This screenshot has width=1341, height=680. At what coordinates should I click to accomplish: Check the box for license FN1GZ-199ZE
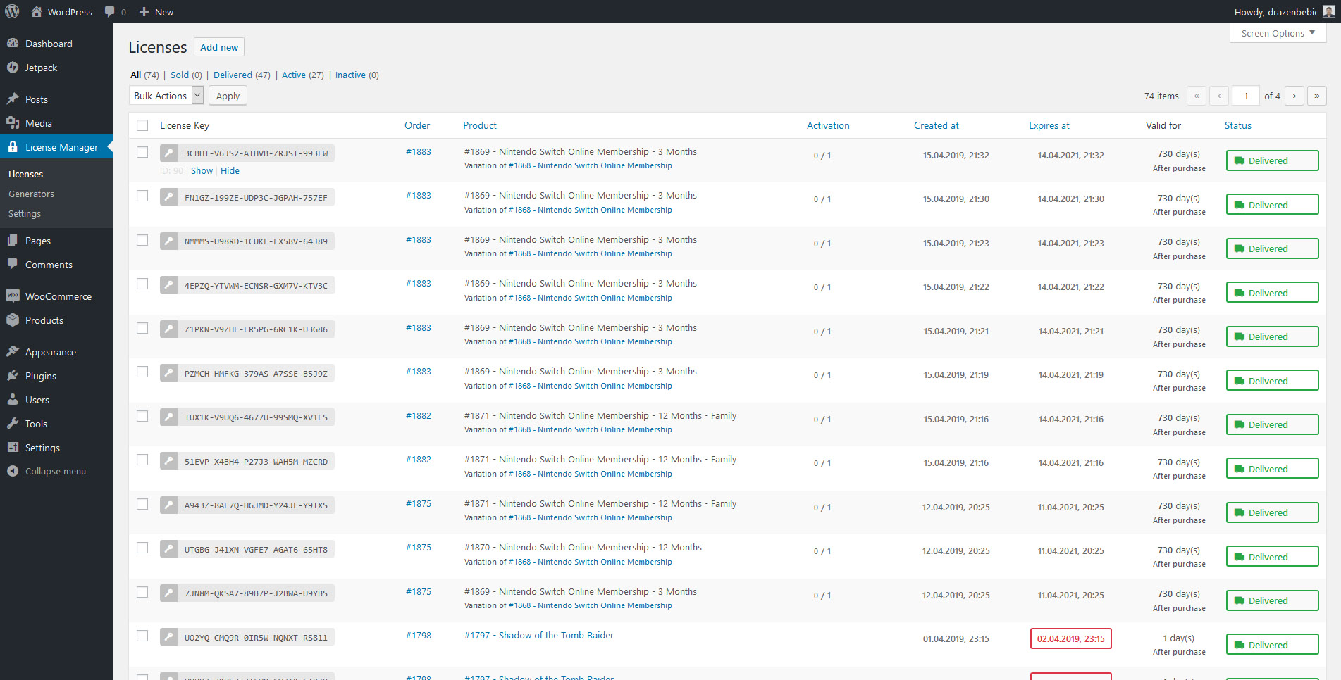coord(142,196)
